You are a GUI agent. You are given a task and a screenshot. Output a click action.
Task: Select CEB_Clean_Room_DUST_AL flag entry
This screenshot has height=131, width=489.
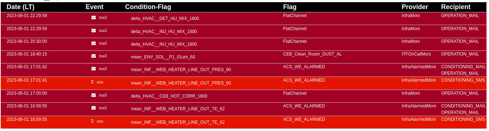tap(312, 54)
